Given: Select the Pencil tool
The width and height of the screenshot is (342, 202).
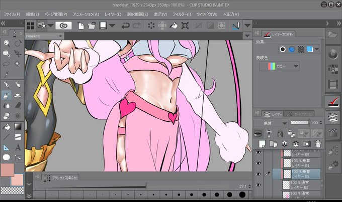Looking at the screenshot, I should pyautogui.click(x=18, y=85).
